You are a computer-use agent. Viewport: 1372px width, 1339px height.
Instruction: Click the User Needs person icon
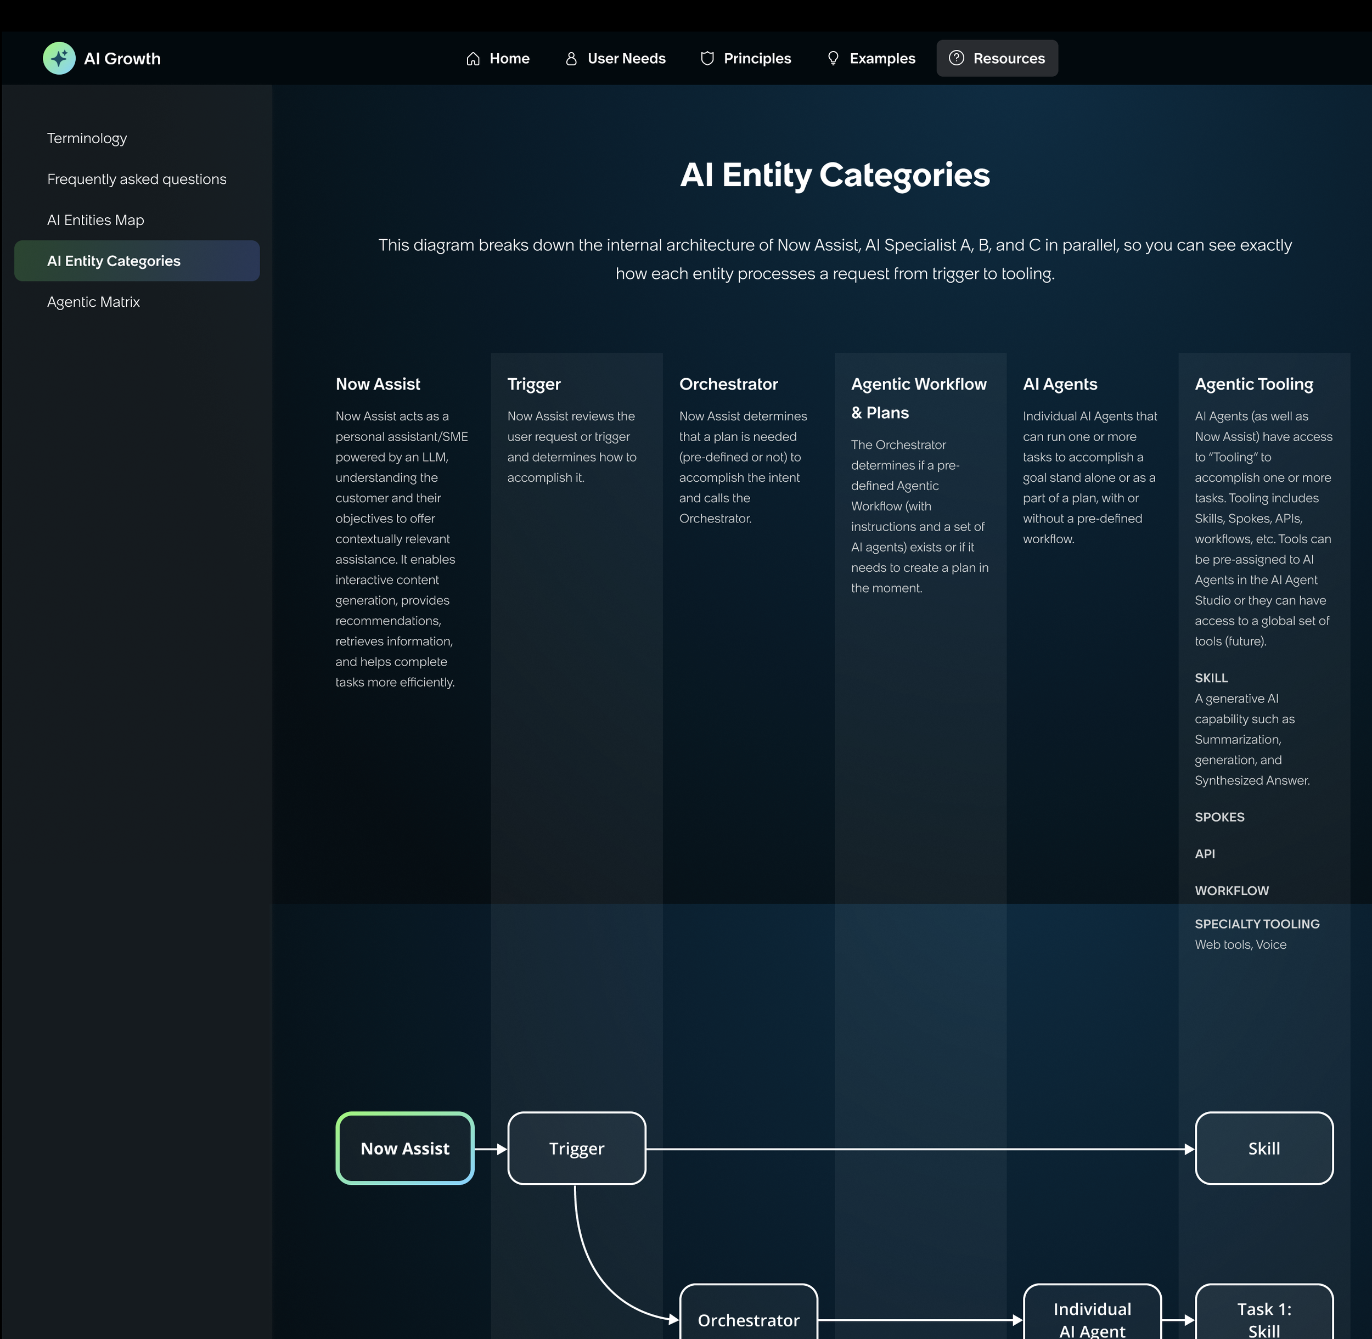point(571,59)
